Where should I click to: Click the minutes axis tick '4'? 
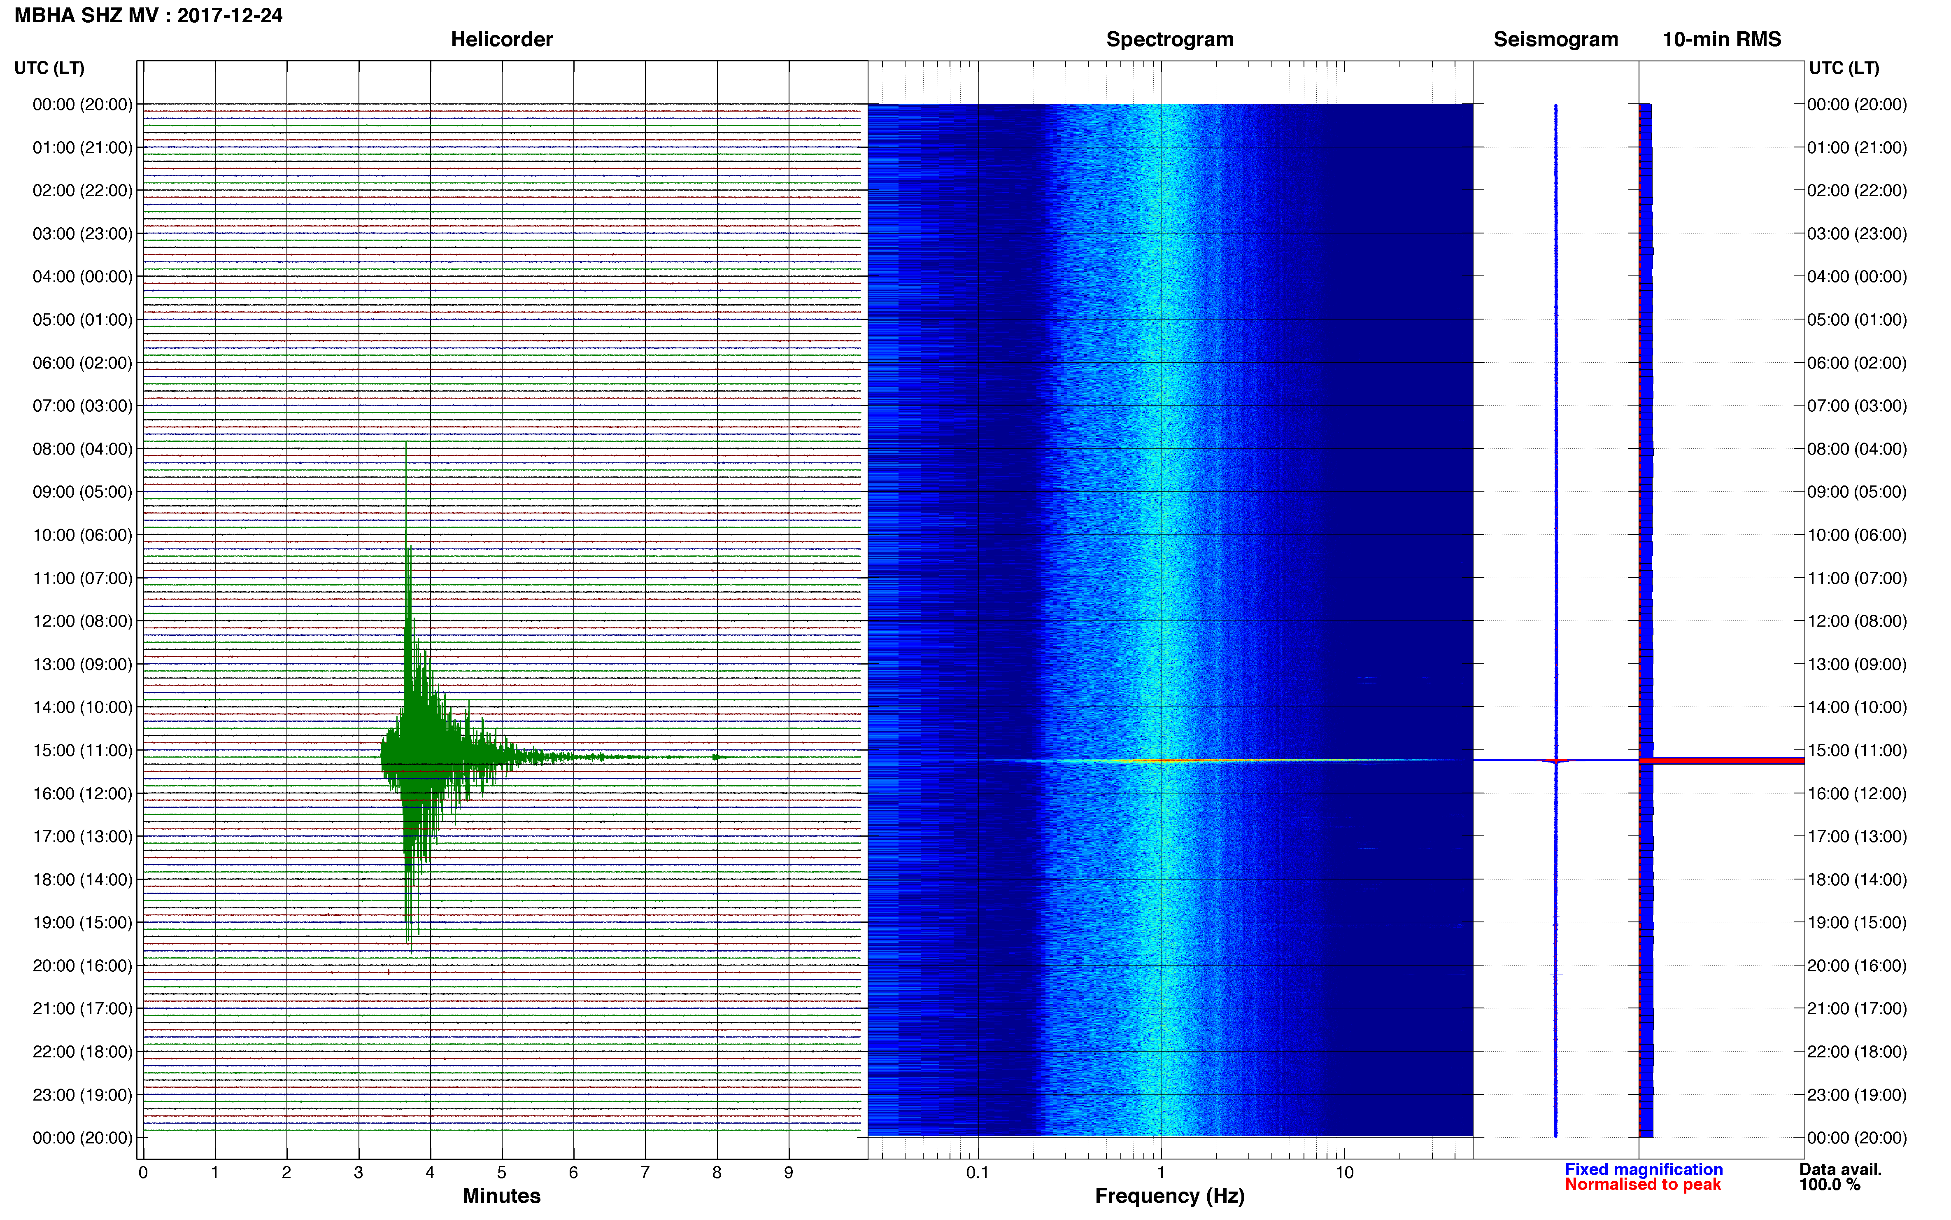pyautogui.click(x=431, y=1173)
